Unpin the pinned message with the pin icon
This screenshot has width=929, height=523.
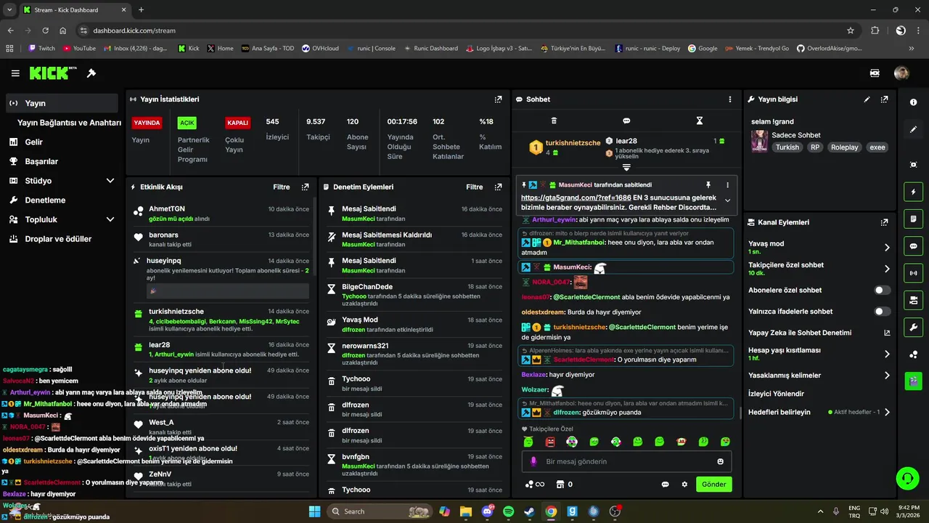[708, 185]
